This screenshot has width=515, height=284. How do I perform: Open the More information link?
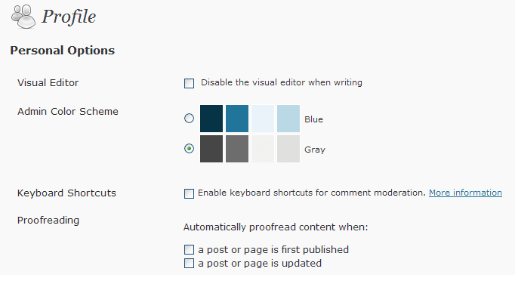click(465, 193)
